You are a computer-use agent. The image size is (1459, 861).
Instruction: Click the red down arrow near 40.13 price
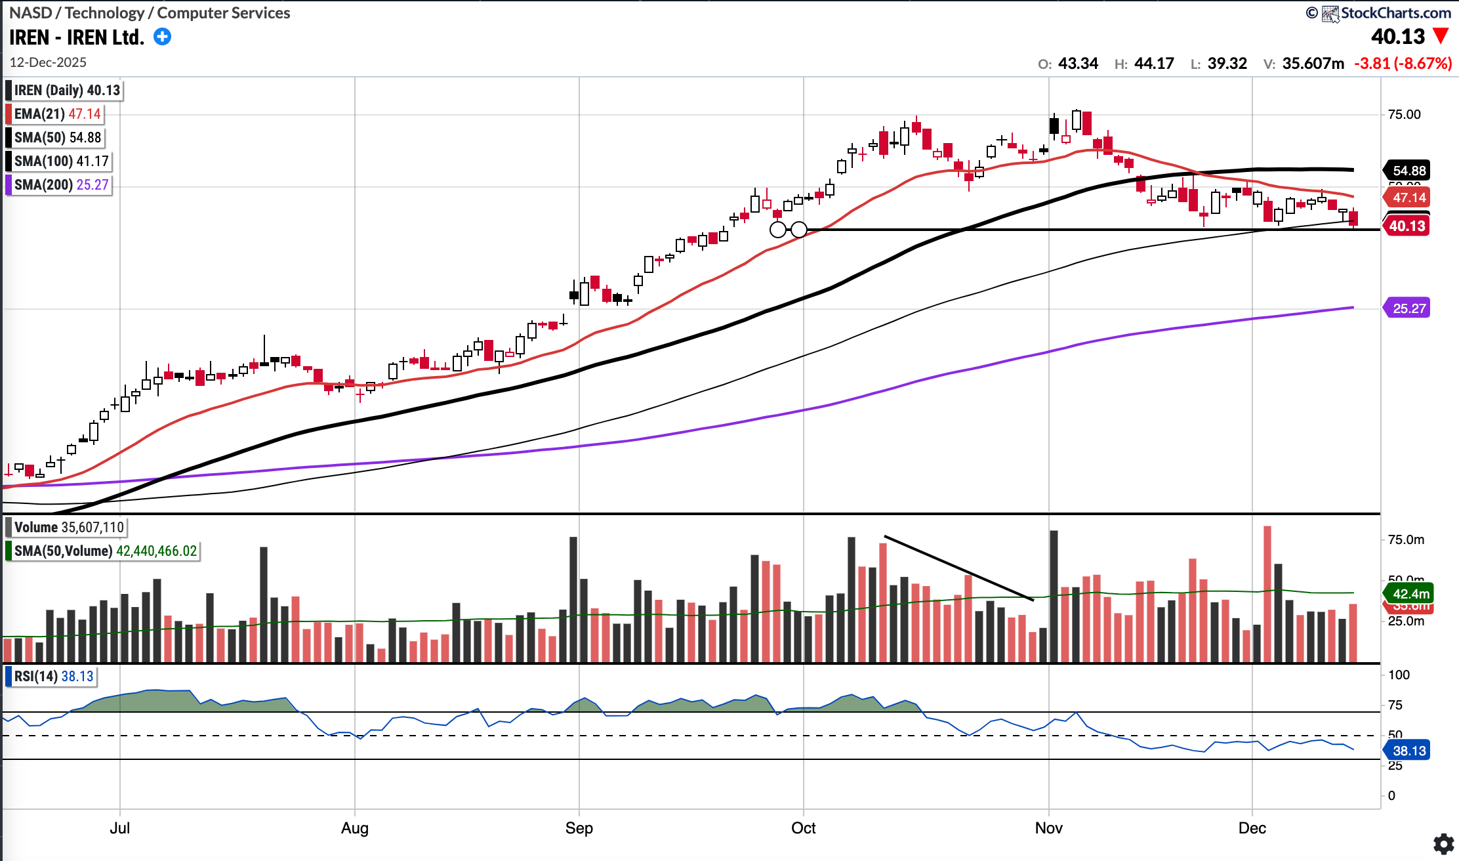coord(1441,36)
